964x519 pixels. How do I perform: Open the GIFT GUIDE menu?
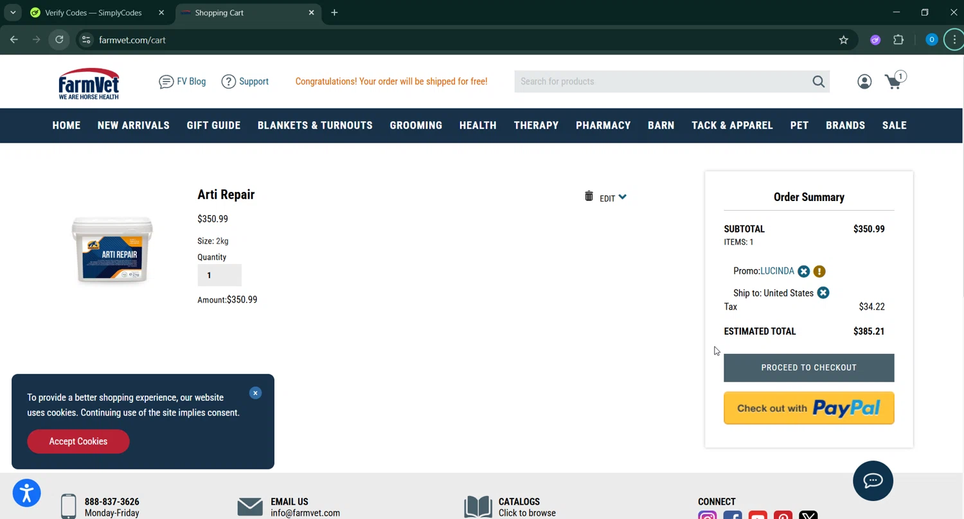(213, 125)
